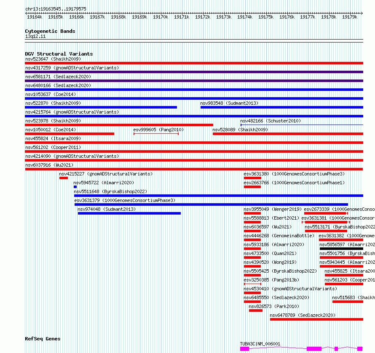
Task: Select the TUBA3C|NM_006001 gene label
Action: coord(260,344)
